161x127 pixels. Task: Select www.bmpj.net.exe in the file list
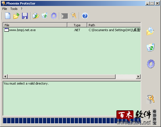(22, 30)
